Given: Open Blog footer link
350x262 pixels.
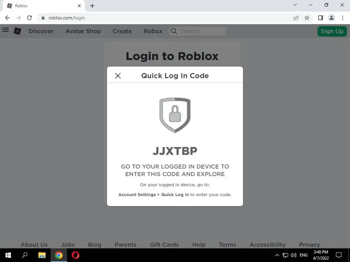Looking at the screenshot, I should [x=95, y=245].
